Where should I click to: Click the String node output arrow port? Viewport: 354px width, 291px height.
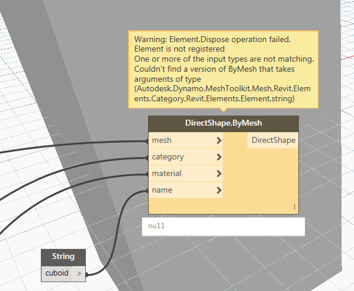point(79,274)
